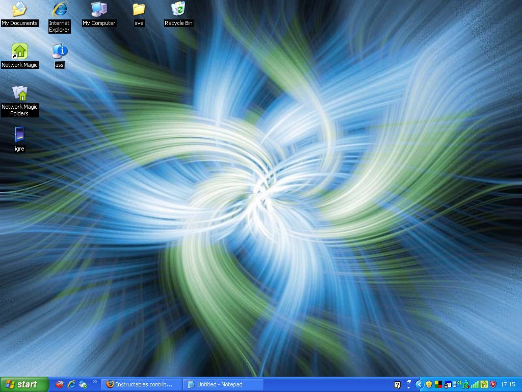Click the wireless network computer tray icon
The height and width of the screenshot is (392, 522).
point(457,384)
